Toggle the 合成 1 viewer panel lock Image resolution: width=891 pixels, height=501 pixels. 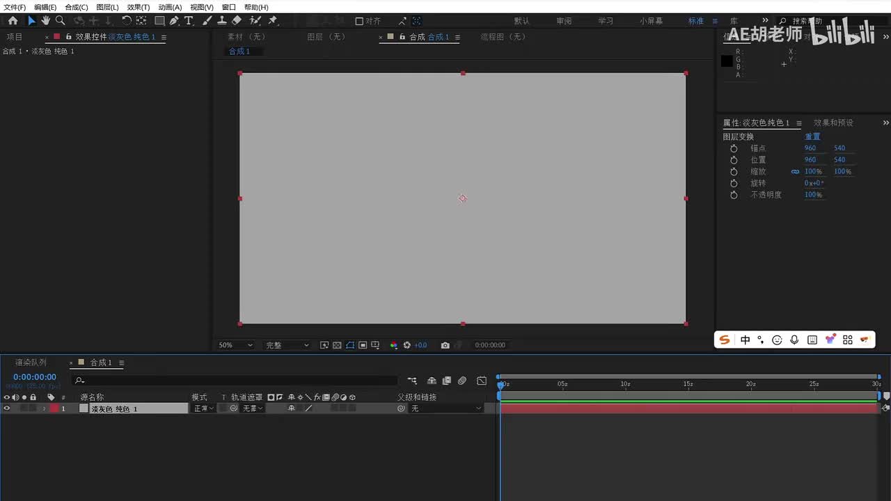click(402, 36)
